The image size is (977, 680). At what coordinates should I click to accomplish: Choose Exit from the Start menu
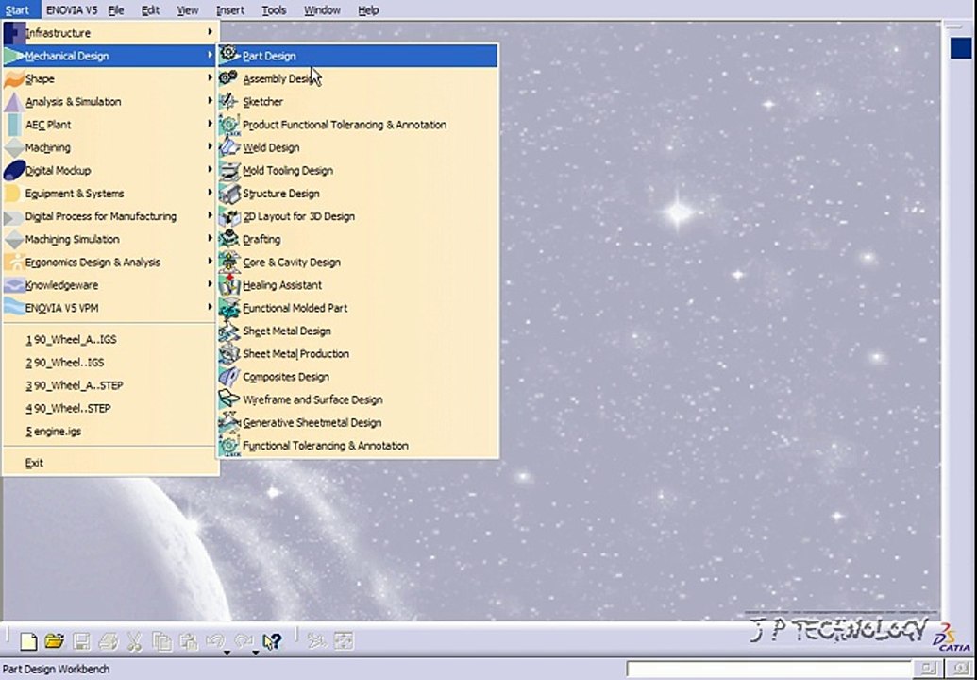point(110,463)
